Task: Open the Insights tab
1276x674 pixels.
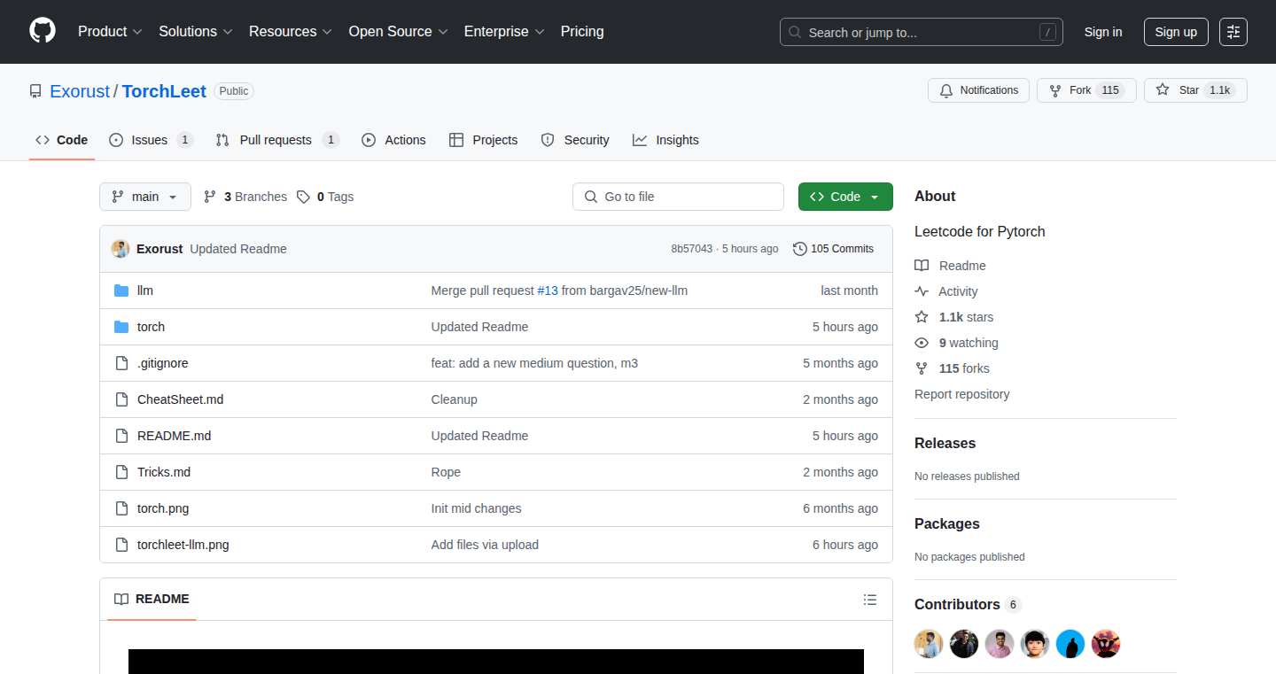Action: click(x=665, y=140)
